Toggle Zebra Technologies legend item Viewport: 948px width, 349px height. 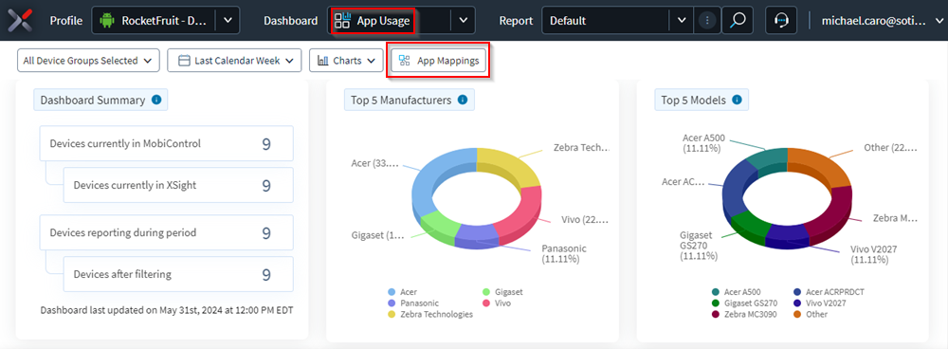point(430,314)
